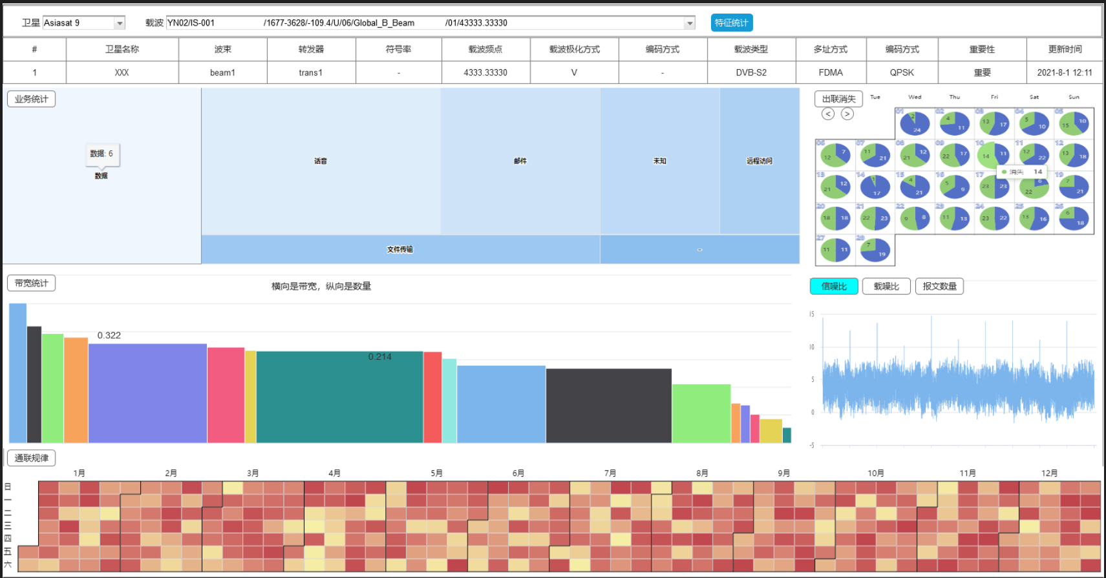The width and height of the screenshot is (1106, 578).
Task: Click the 多址方式 column header
Action: [x=831, y=49]
